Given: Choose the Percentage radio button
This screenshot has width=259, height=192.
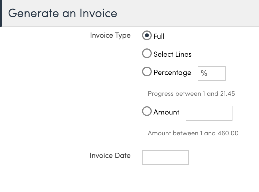Looking at the screenshot, I should coord(147,72).
